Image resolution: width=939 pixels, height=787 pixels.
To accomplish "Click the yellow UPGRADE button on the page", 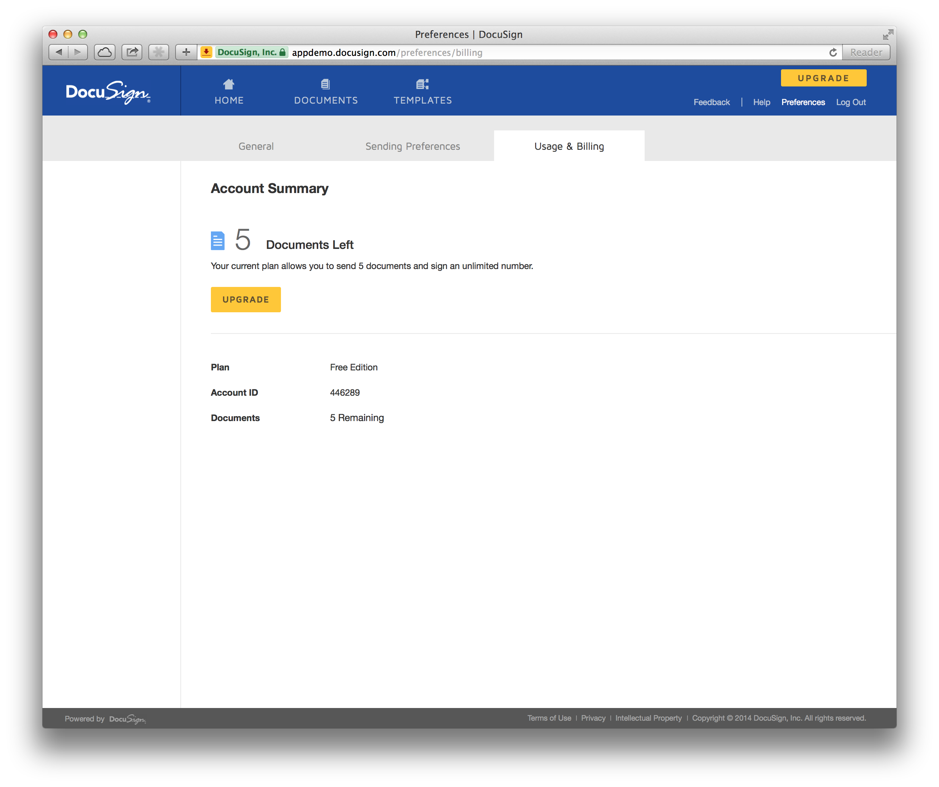I will [x=246, y=299].
